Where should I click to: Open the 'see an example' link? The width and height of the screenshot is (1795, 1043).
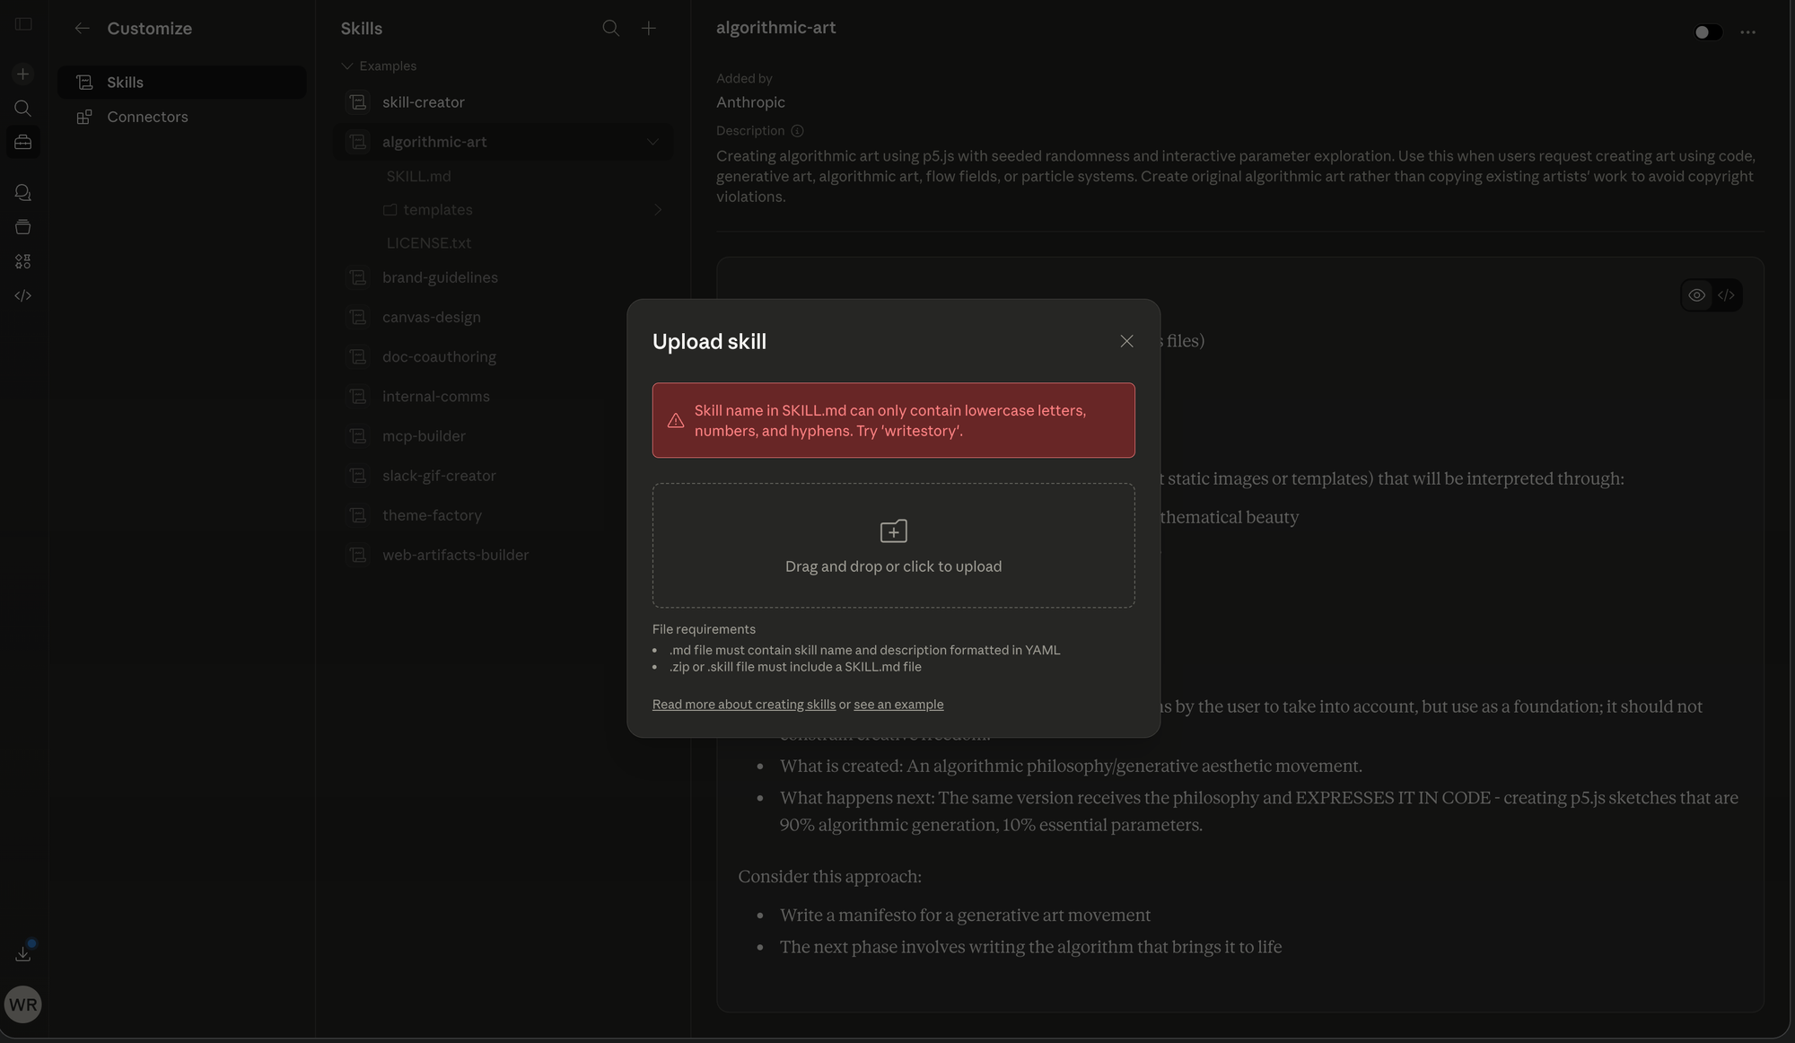(897, 705)
